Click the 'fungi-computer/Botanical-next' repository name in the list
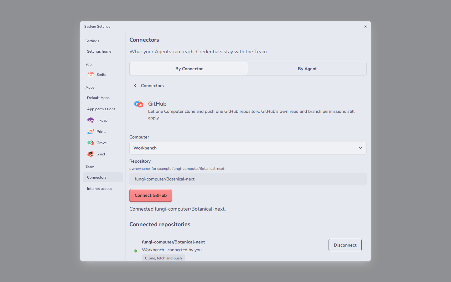 click(174, 242)
